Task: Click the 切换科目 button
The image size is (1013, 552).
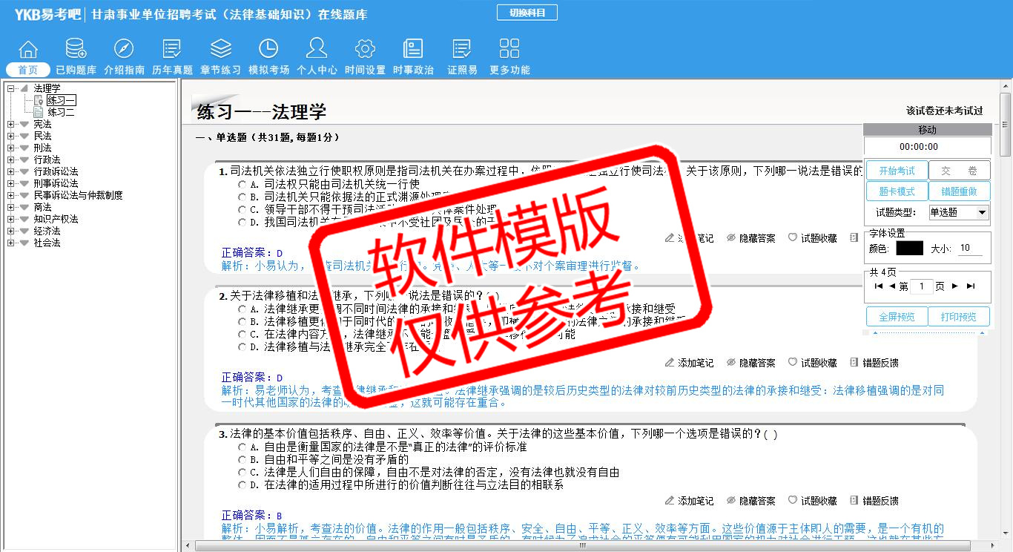Action: coord(527,13)
